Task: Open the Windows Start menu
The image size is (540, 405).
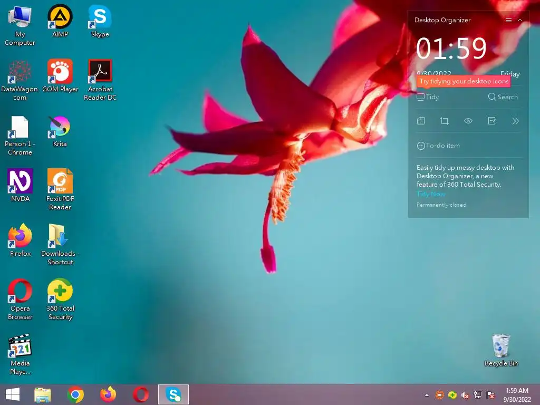Action: 13,394
